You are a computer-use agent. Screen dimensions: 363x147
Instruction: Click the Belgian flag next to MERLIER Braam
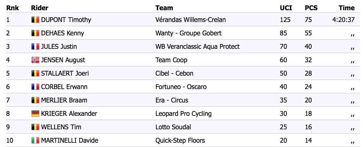coord(35,100)
